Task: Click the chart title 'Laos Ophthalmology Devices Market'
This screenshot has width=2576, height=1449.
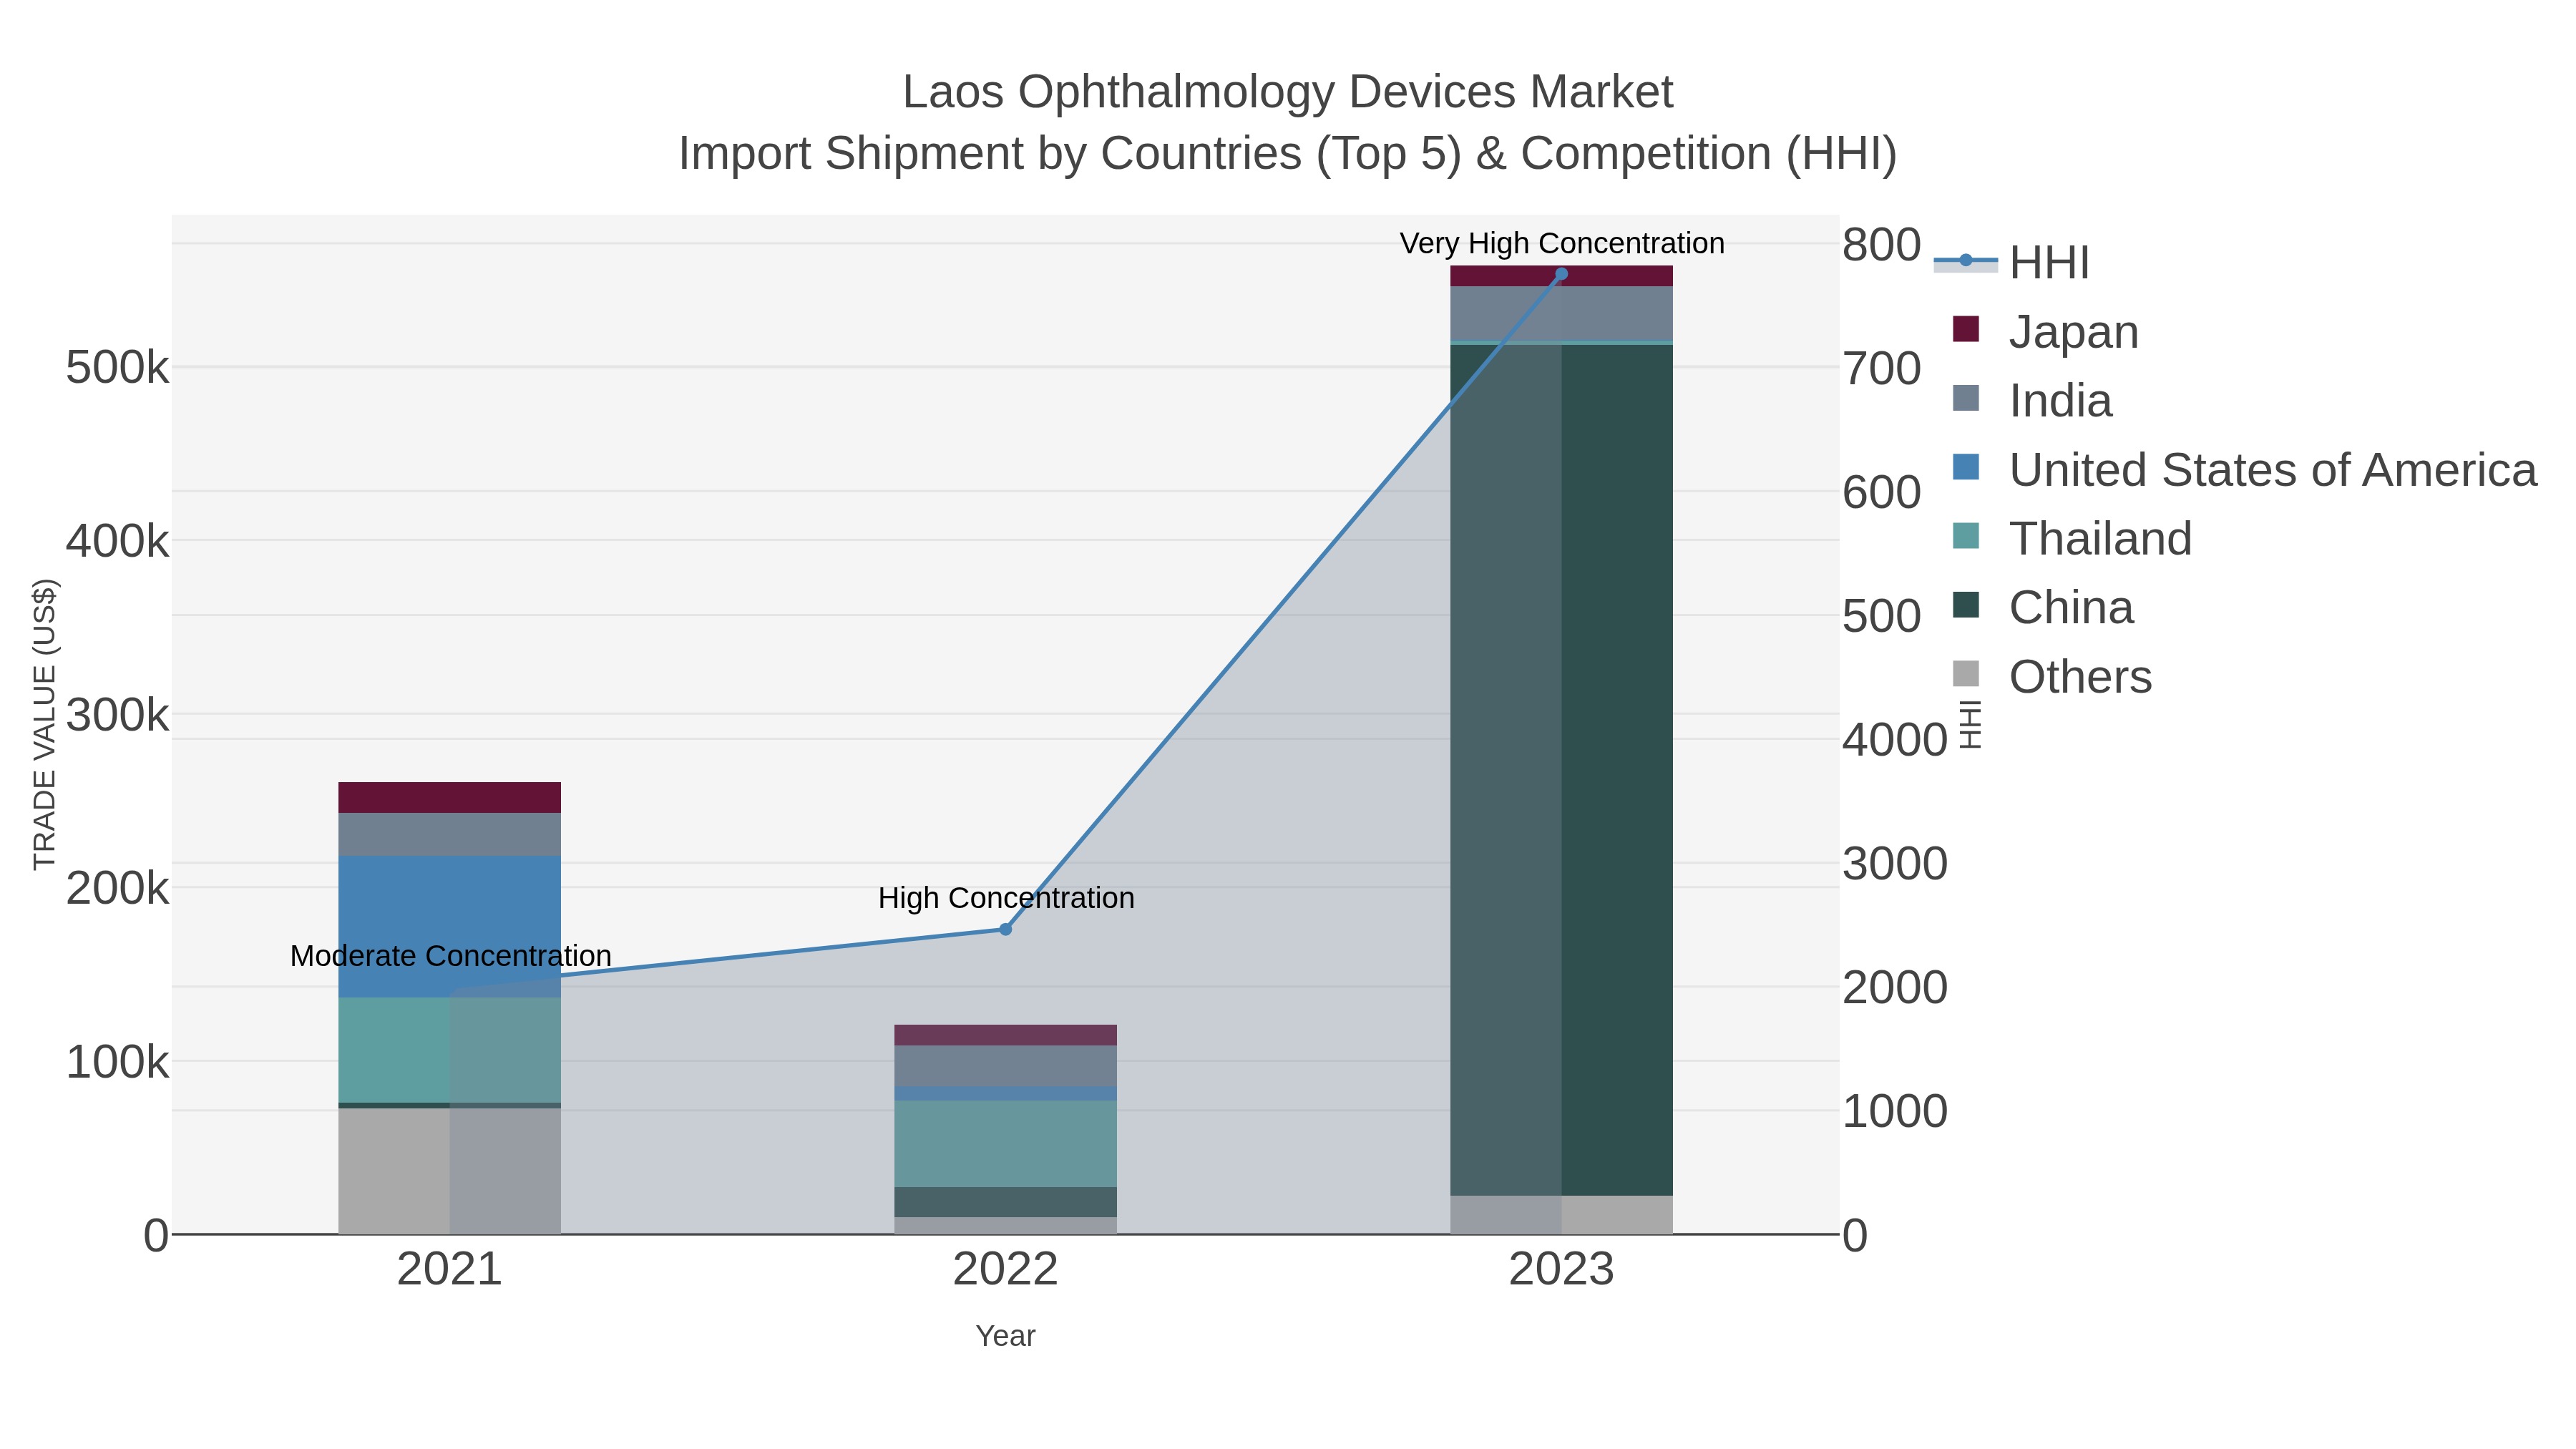Action: point(1287,92)
